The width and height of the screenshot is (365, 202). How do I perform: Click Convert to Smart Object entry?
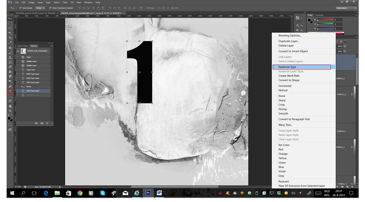pos(293,51)
